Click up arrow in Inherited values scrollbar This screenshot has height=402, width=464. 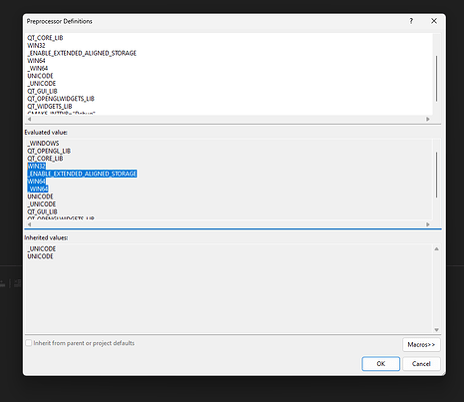click(x=436, y=248)
